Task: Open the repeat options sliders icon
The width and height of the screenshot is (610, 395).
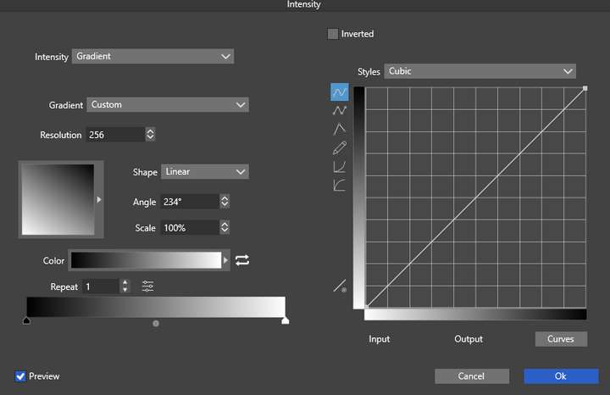Action: [147, 287]
